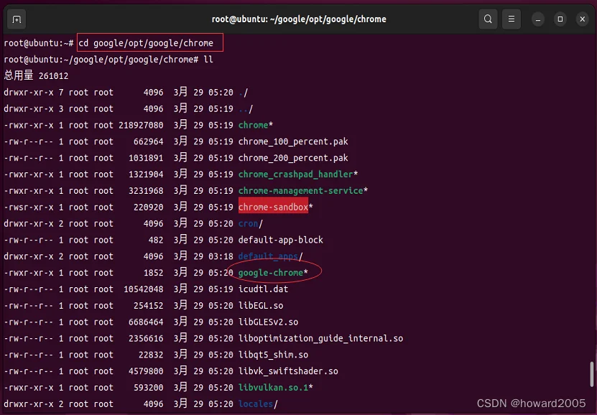Click file size 6686464 of libGLESv2.so
The width and height of the screenshot is (597, 415).
click(x=146, y=322)
